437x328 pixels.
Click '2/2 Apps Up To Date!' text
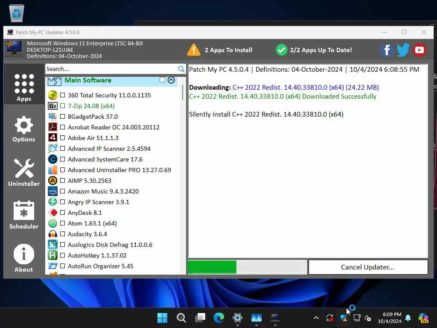[x=321, y=50]
